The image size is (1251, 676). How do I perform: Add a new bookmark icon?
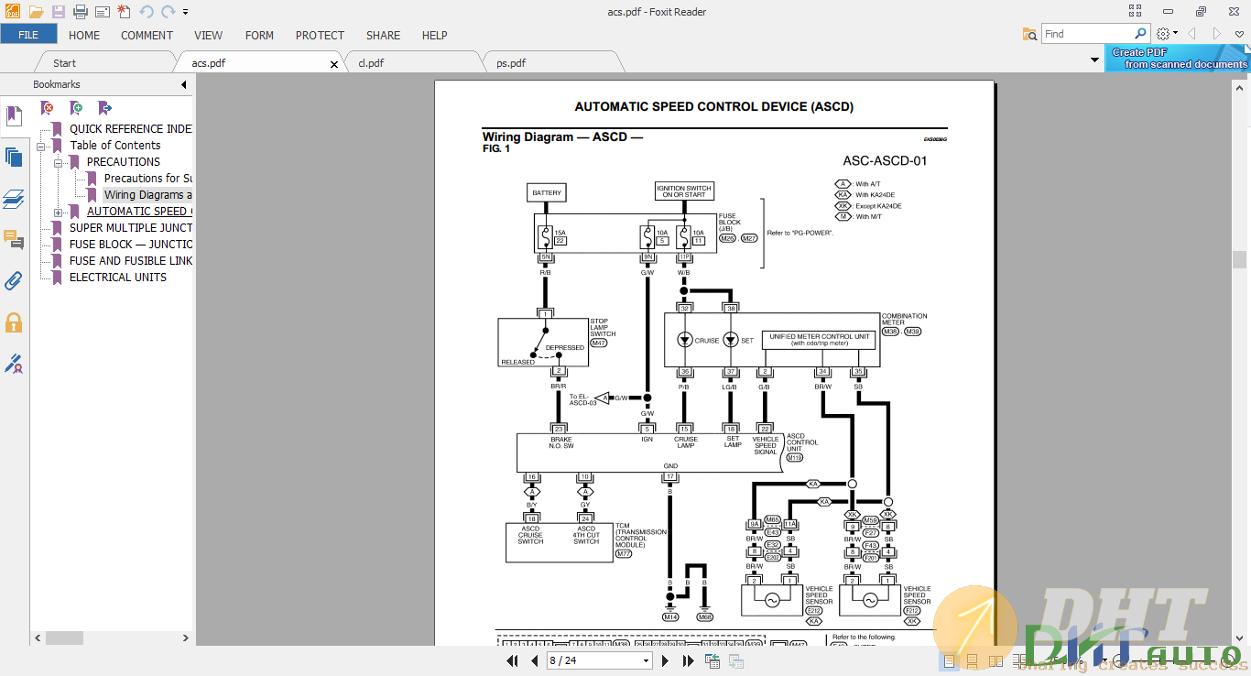pyautogui.click(x=76, y=108)
